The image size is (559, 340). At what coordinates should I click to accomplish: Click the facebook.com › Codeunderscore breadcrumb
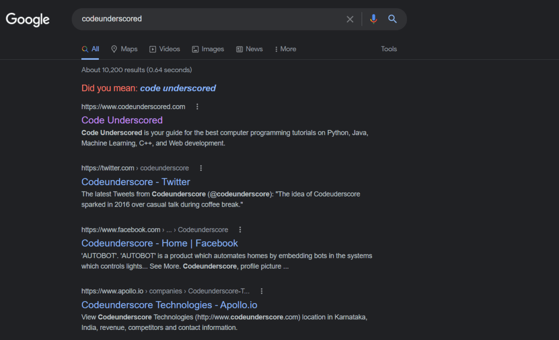coord(155,230)
